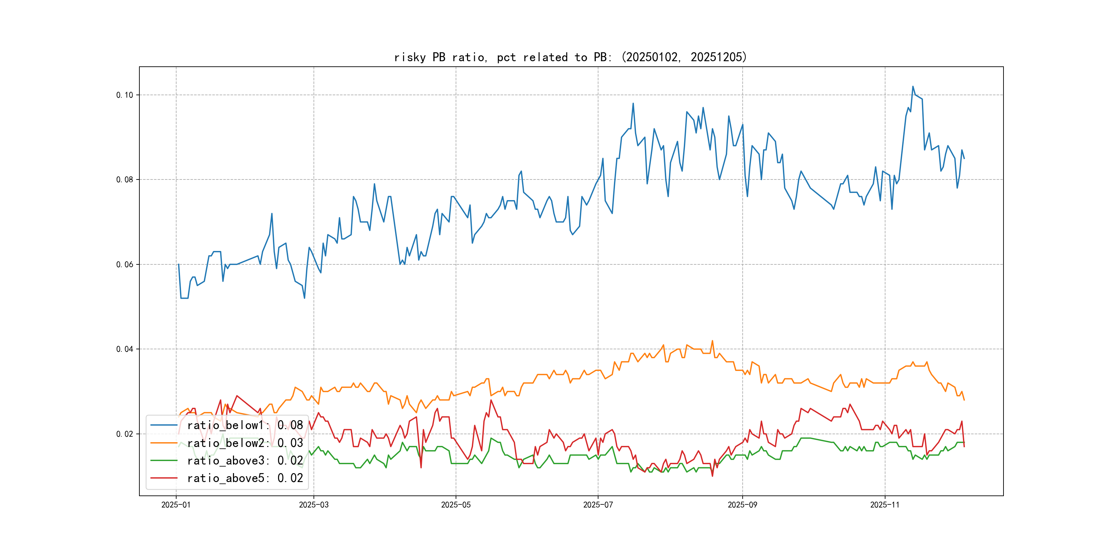The image size is (1115, 557).
Task: Select the 'ratio_below2: 0.03' legend label
Action: point(245,443)
